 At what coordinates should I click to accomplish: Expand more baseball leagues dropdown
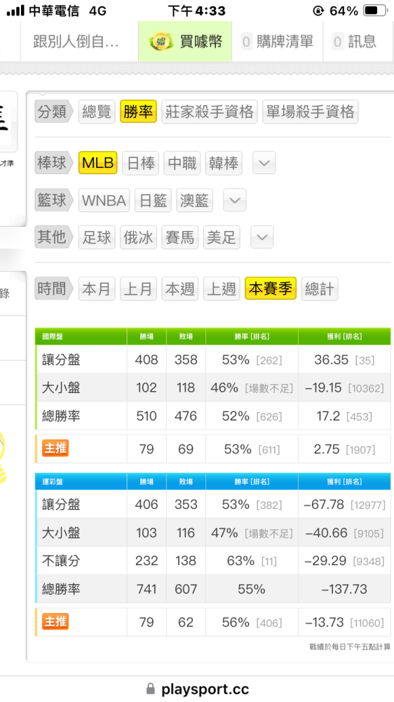(x=264, y=163)
